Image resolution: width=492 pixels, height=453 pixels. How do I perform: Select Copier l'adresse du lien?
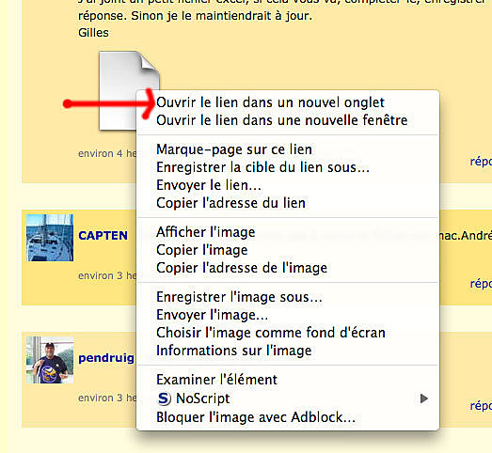coord(288,203)
